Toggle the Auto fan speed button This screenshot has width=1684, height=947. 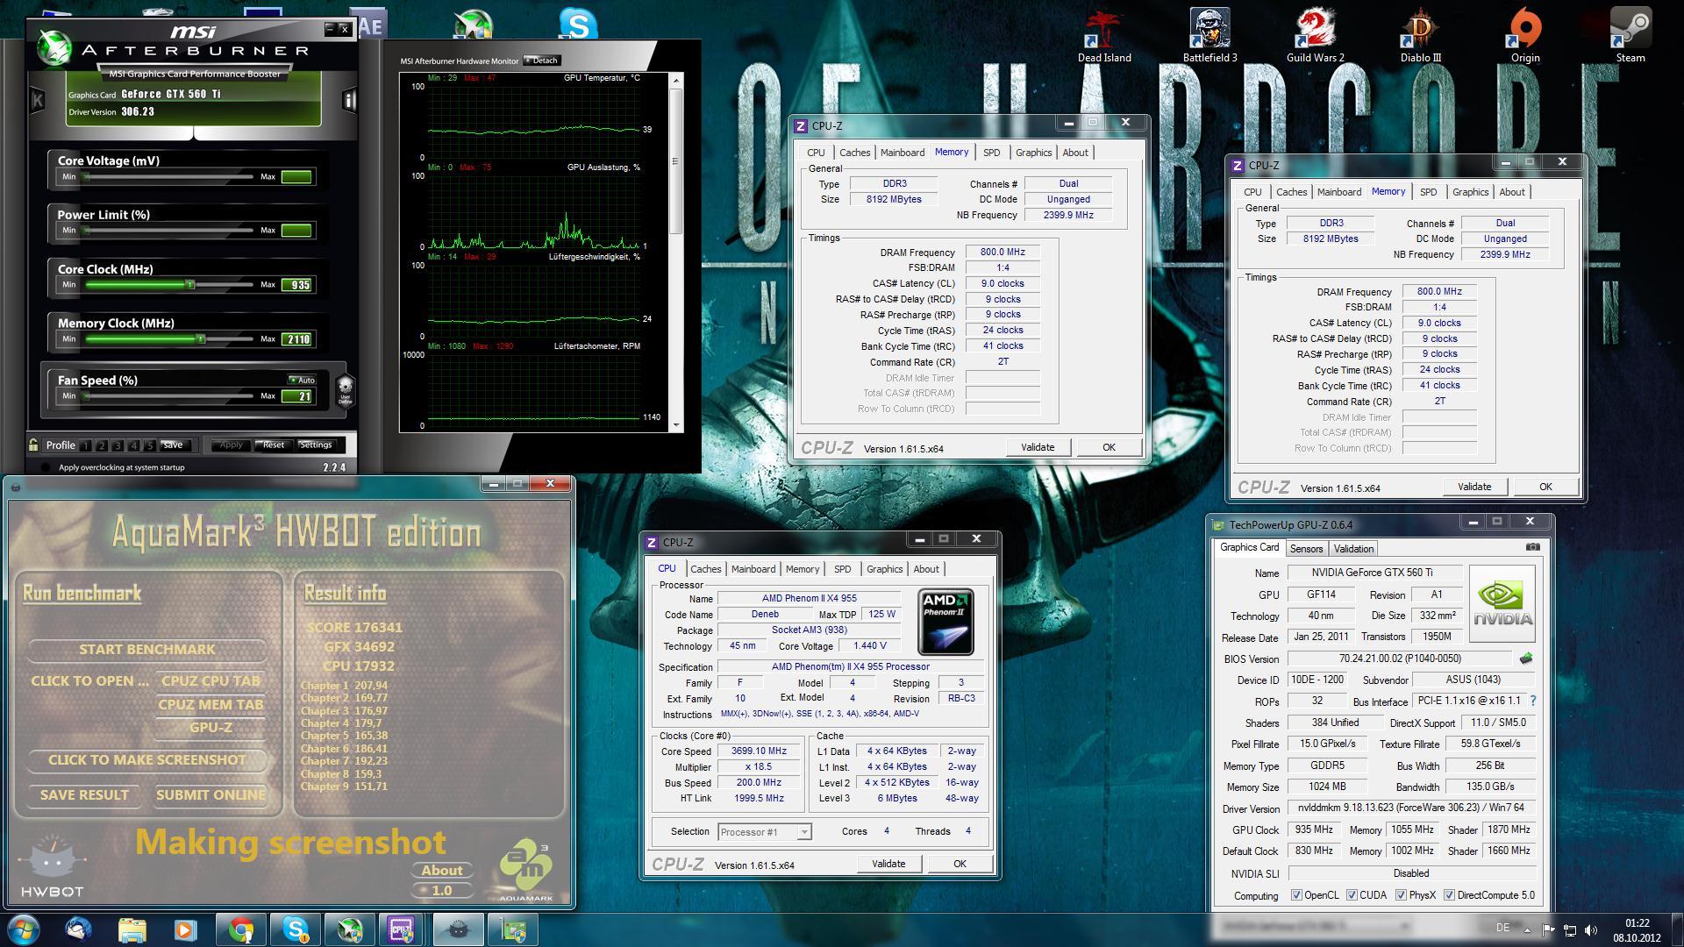pyautogui.click(x=302, y=380)
